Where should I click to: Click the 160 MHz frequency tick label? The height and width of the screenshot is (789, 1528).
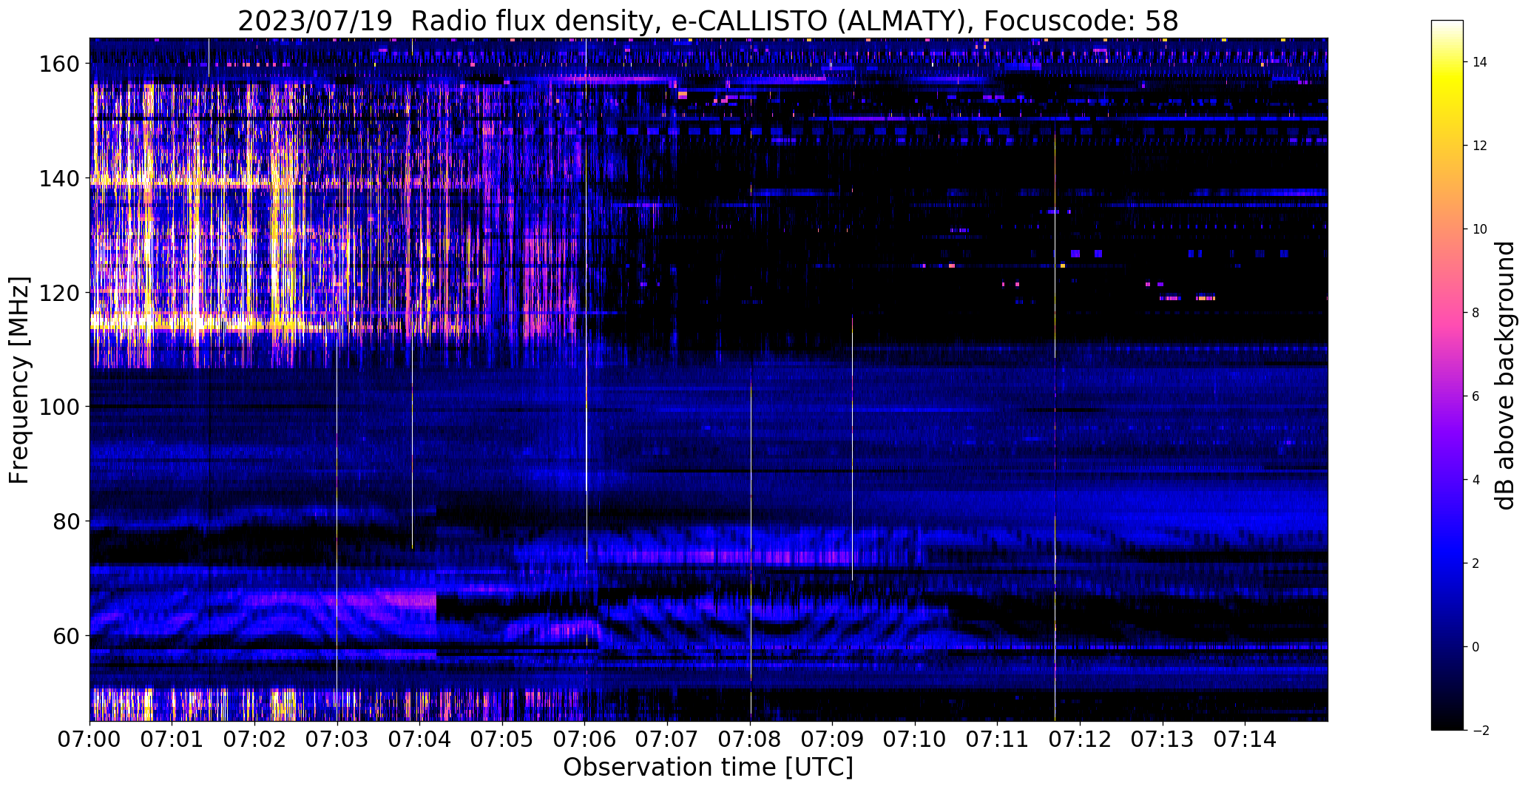(x=58, y=64)
